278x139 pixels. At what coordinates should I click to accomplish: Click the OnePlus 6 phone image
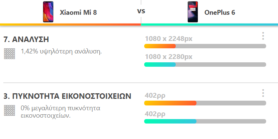(x=193, y=12)
